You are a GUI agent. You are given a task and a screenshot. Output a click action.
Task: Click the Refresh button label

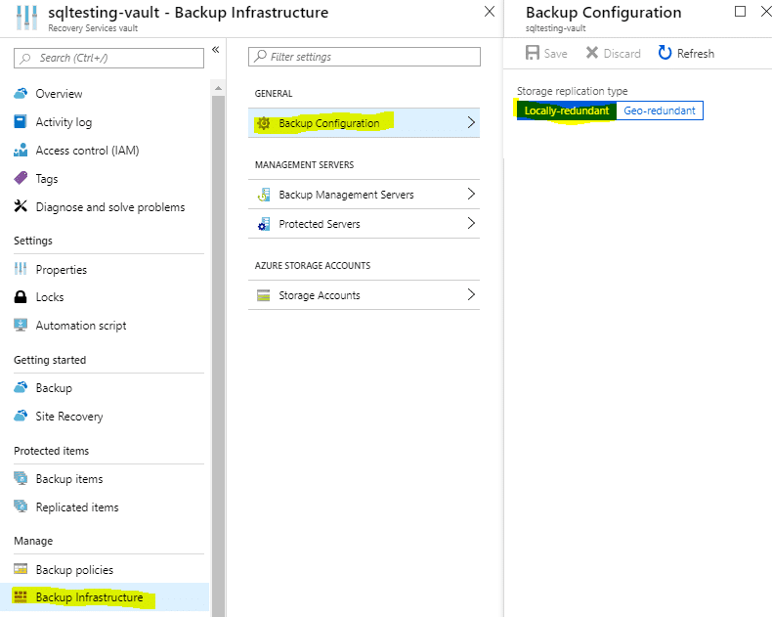(x=695, y=53)
